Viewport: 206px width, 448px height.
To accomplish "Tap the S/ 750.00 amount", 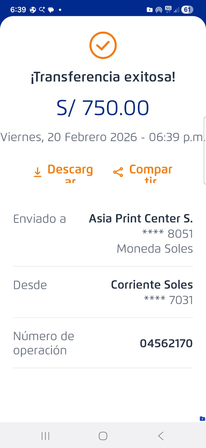I will point(103,108).
